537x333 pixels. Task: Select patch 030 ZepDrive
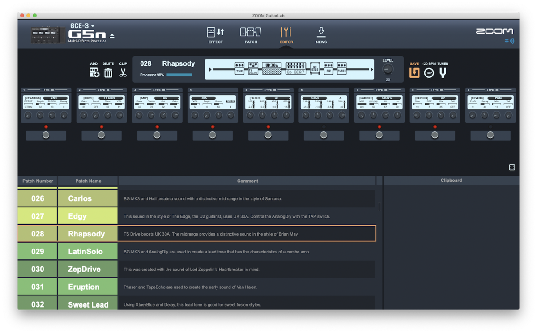coord(196,269)
